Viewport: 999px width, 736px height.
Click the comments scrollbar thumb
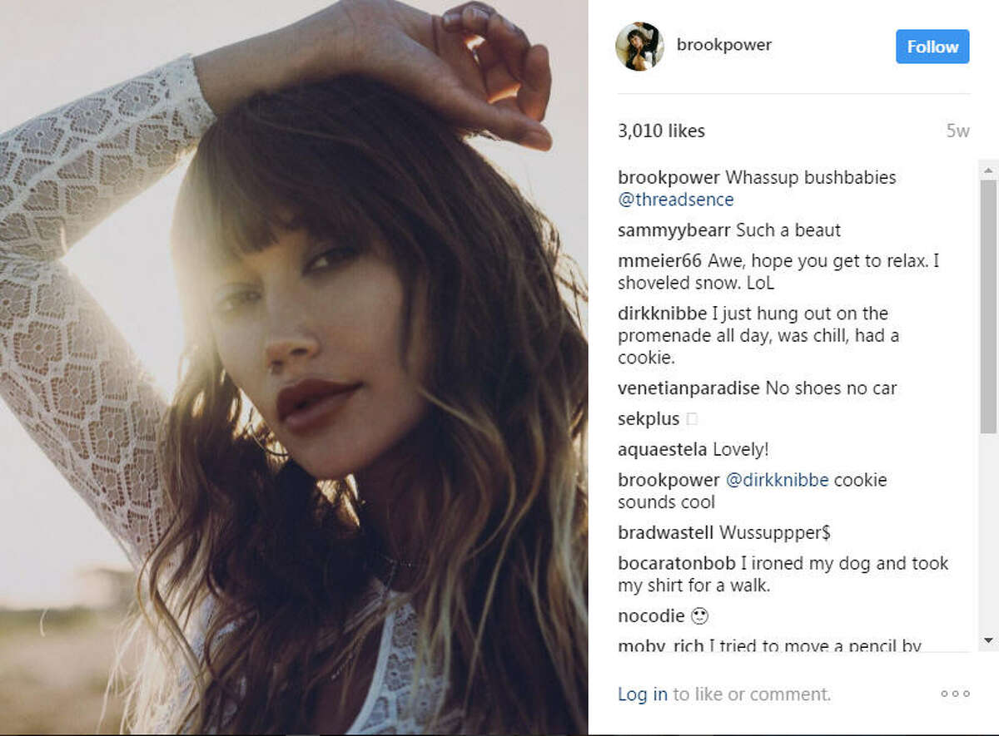tap(988, 306)
